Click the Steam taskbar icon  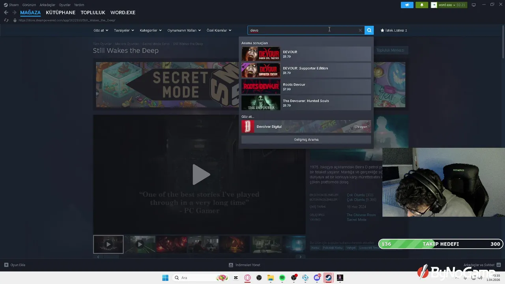pos(328,278)
